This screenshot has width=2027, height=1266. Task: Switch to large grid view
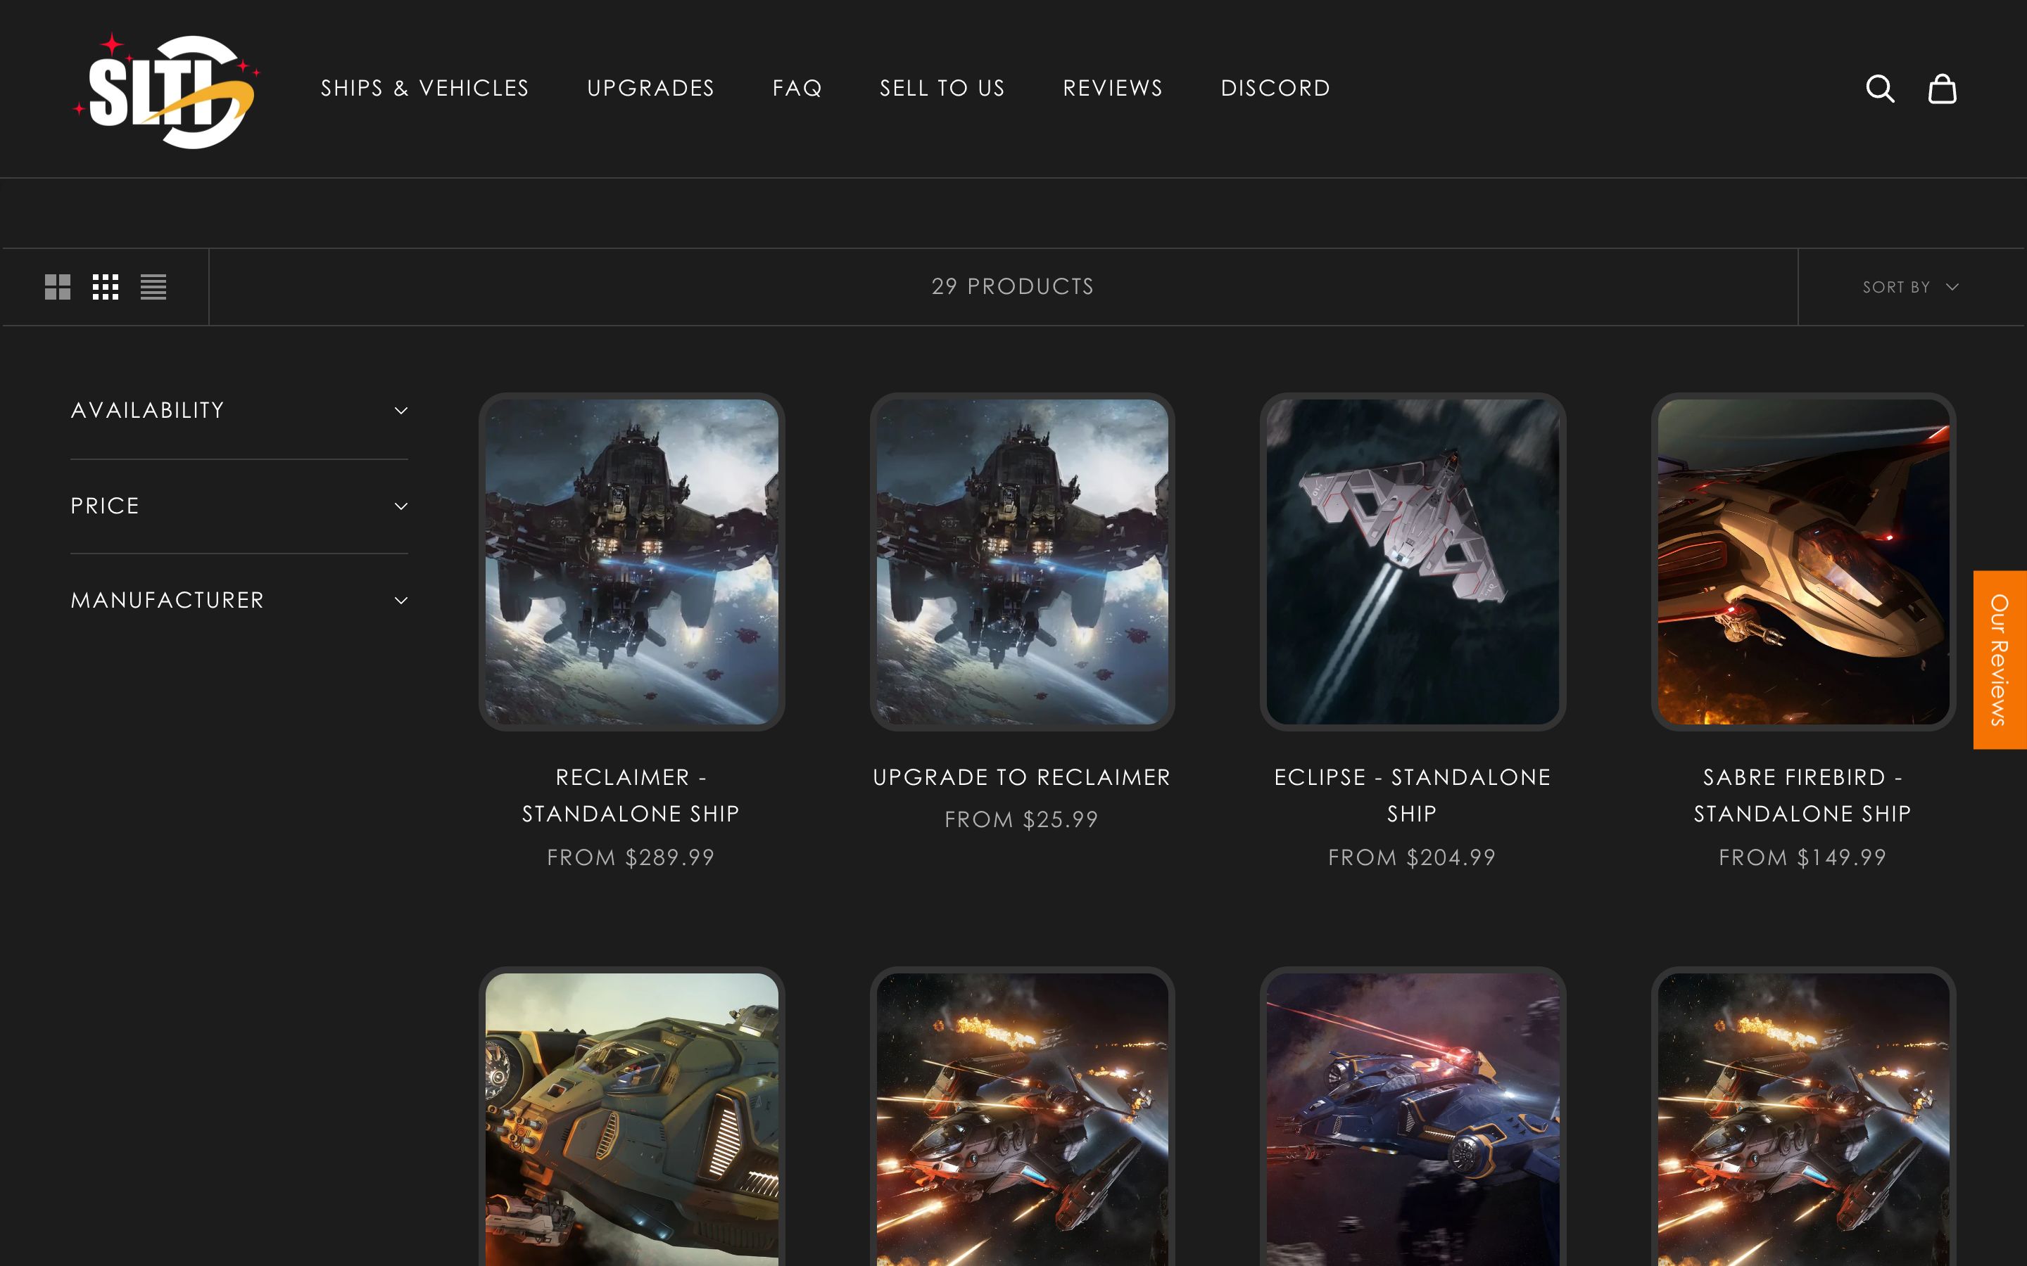click(57, 286)
